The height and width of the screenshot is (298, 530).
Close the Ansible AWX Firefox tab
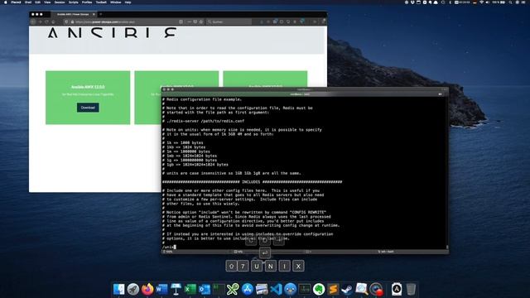(94, 14)
